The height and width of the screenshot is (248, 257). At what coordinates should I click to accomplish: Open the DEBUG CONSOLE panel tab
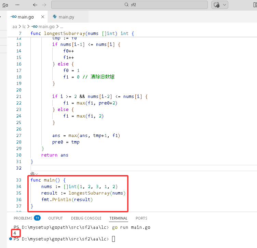pyautogui.click(x=86, y=218)
